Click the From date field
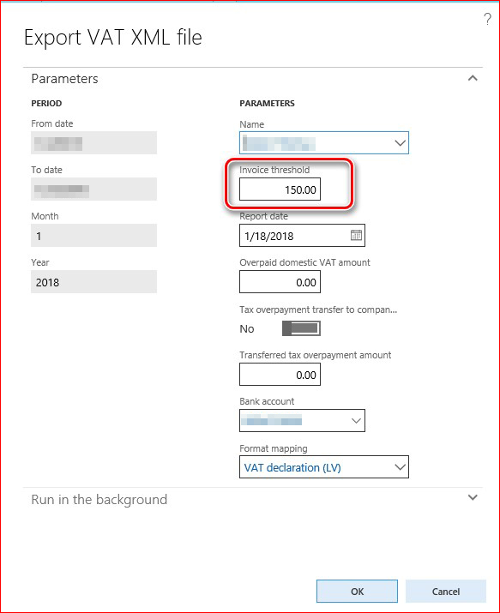This screenshot has height=613, width=500. pyautogui.click(x=93, y=143)
